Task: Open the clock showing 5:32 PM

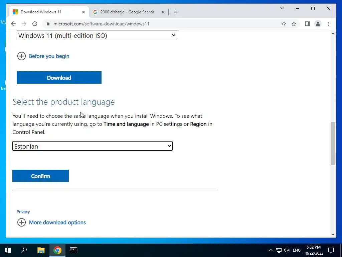Action: pyautogui.click(x=314, y=250)
